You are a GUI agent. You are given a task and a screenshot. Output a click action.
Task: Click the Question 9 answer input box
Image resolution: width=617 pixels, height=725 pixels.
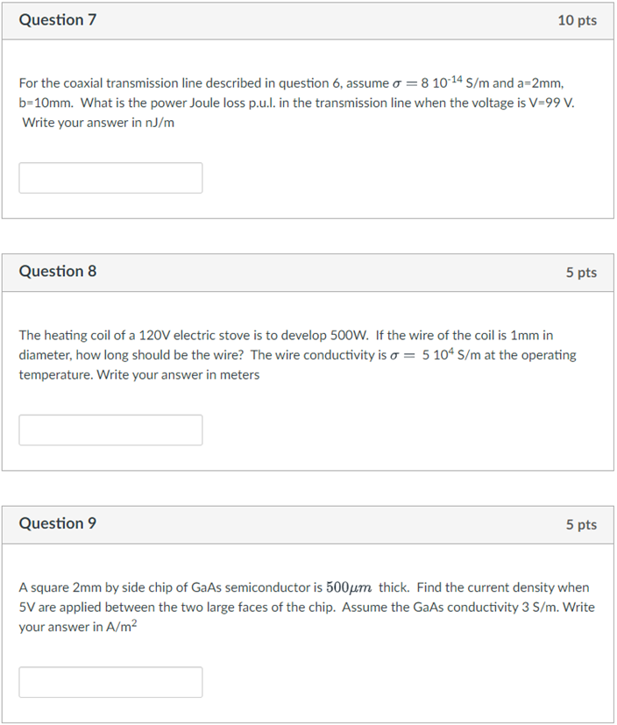(110, 682)
